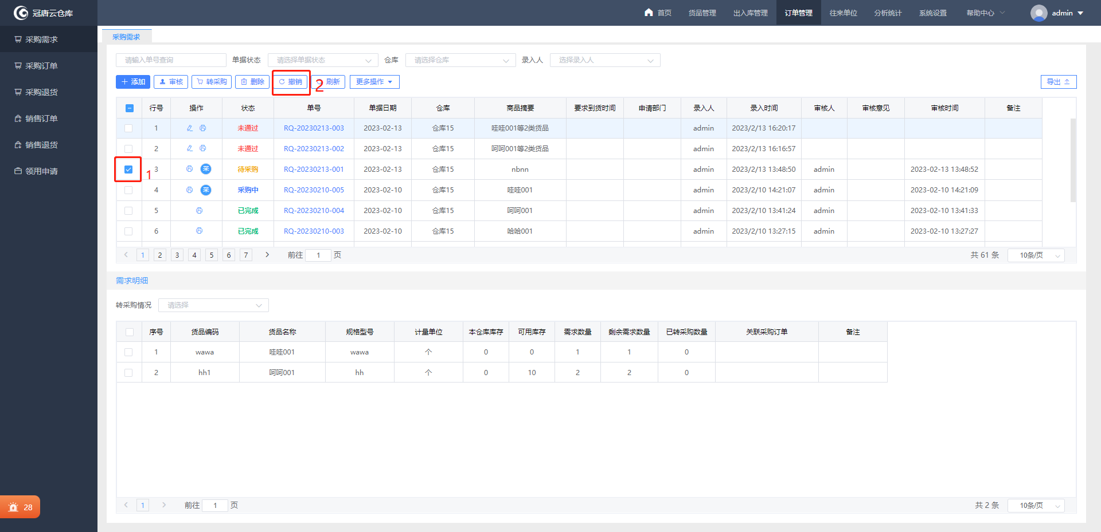The width and height of the screenshot is (1101, 532).
Task: Toggle the select-all checkbox in requirements header
Action: 130,108
